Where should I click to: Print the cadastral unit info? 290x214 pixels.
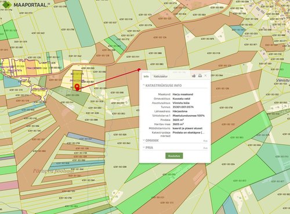pyautogui.click(x=200, y=76)
